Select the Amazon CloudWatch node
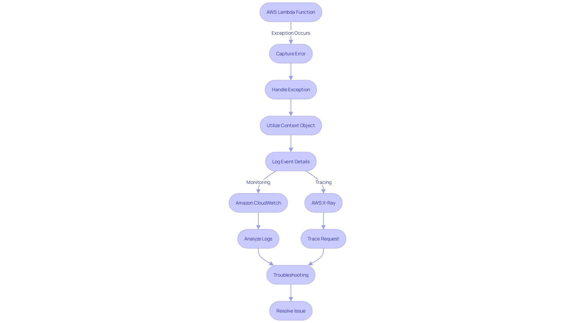The width and height of the screenshot is (575, 323). (x=258, y=203)
